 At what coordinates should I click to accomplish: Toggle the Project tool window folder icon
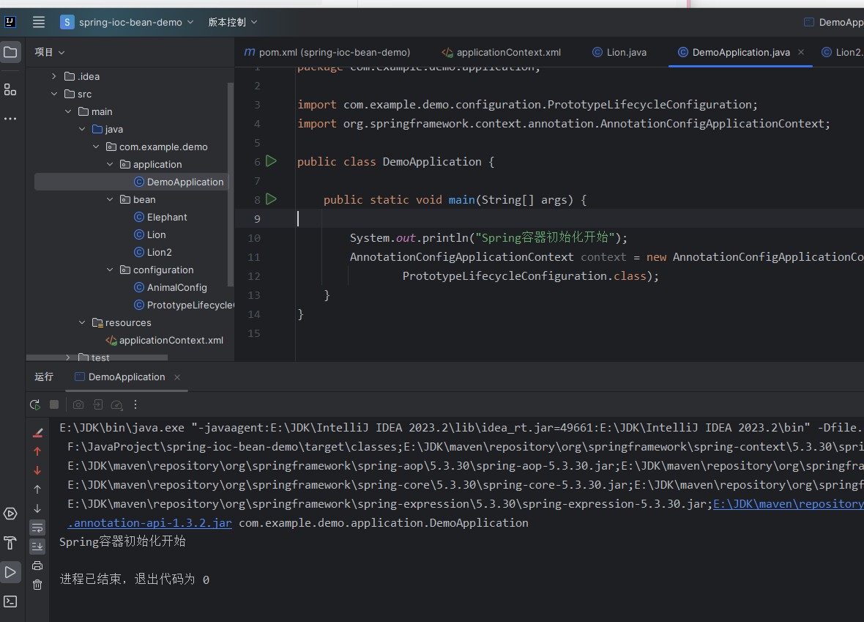click(x=10, y=52)
